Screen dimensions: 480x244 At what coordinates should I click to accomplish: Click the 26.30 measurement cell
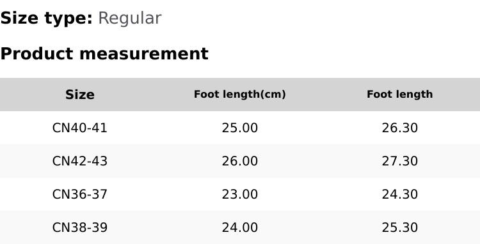(400, 128)
